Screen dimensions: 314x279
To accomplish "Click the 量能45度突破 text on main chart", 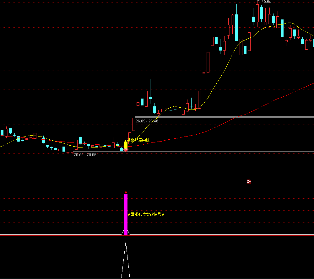I will point(138,140).
